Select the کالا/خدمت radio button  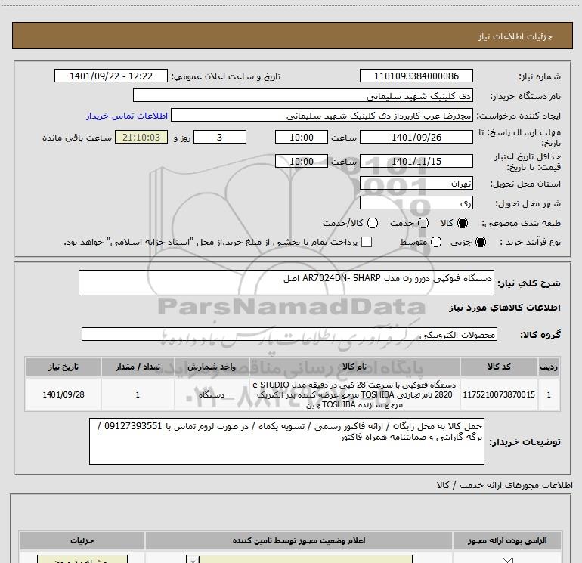coord(373,223)
